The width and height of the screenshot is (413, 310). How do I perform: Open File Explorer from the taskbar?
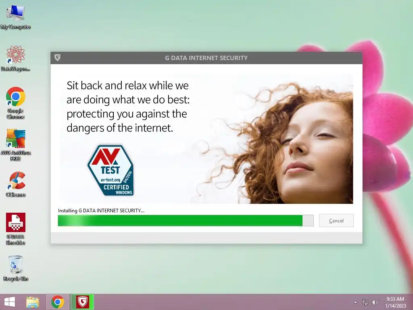(x=33, y=302)
